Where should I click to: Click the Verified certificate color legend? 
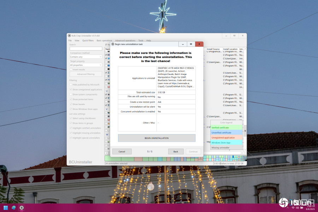[226, 128]
